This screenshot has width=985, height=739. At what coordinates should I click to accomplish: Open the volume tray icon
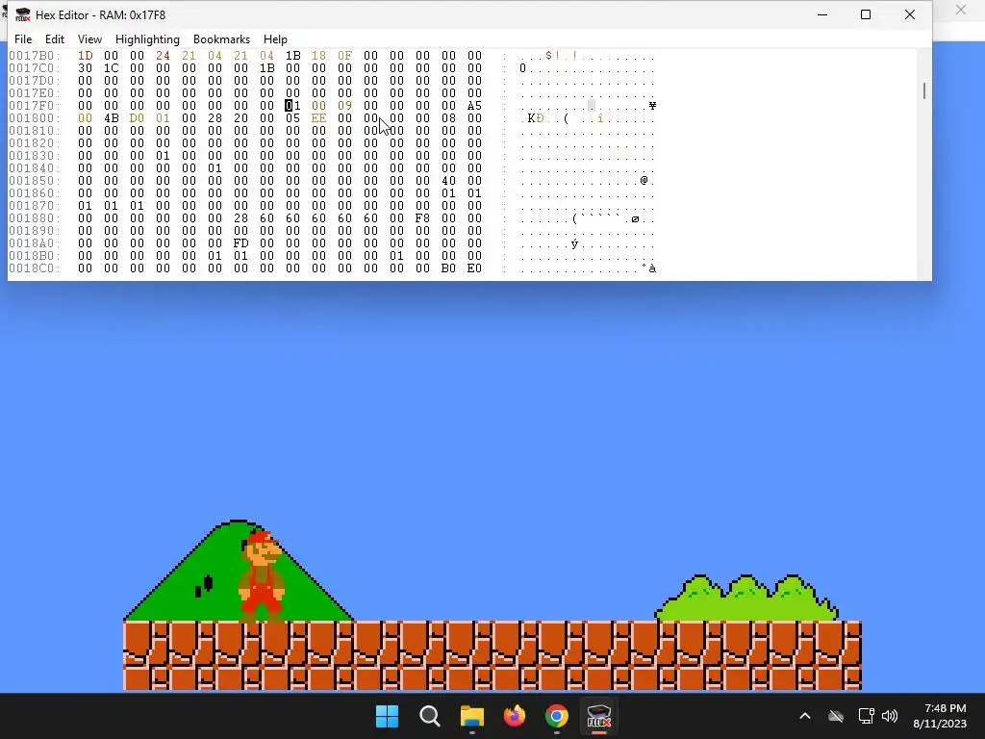point(890,716)
